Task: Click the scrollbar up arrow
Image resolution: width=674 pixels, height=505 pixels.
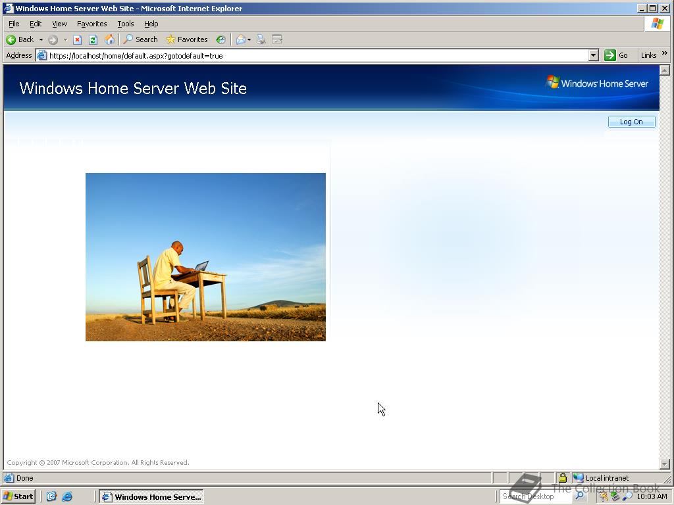Action: [x=665, y=70]
